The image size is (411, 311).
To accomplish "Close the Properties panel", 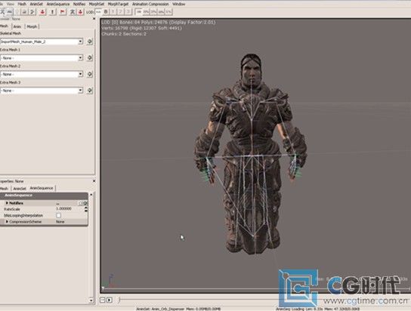I will (94, 181).
